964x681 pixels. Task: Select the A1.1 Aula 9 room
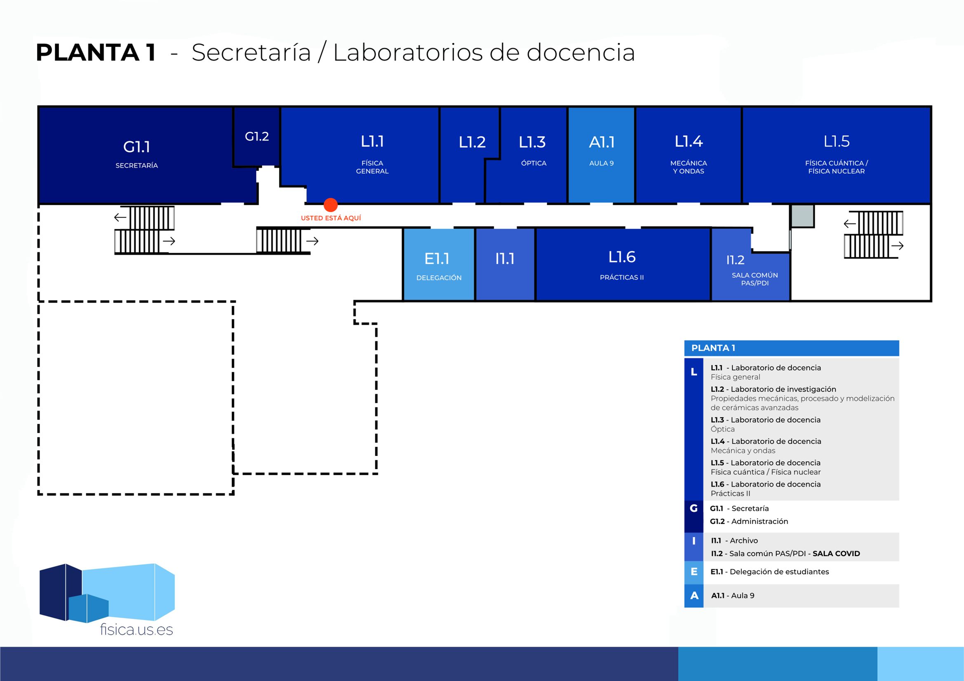pyautogui.click(x=601, y=155)
